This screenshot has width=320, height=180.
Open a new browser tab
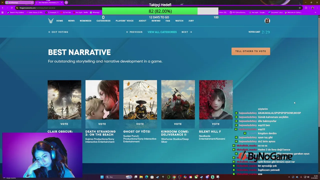(x=66, y=2)
